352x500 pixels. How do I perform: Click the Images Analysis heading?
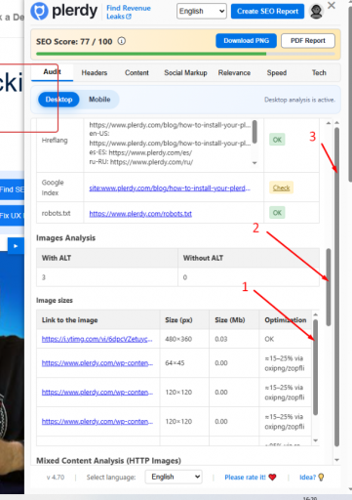pyautogui.click(x=65, y=238)
